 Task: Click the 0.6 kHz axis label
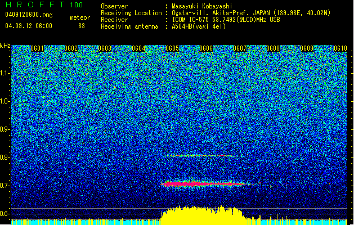pyautogui.click(x=5, y=214)
